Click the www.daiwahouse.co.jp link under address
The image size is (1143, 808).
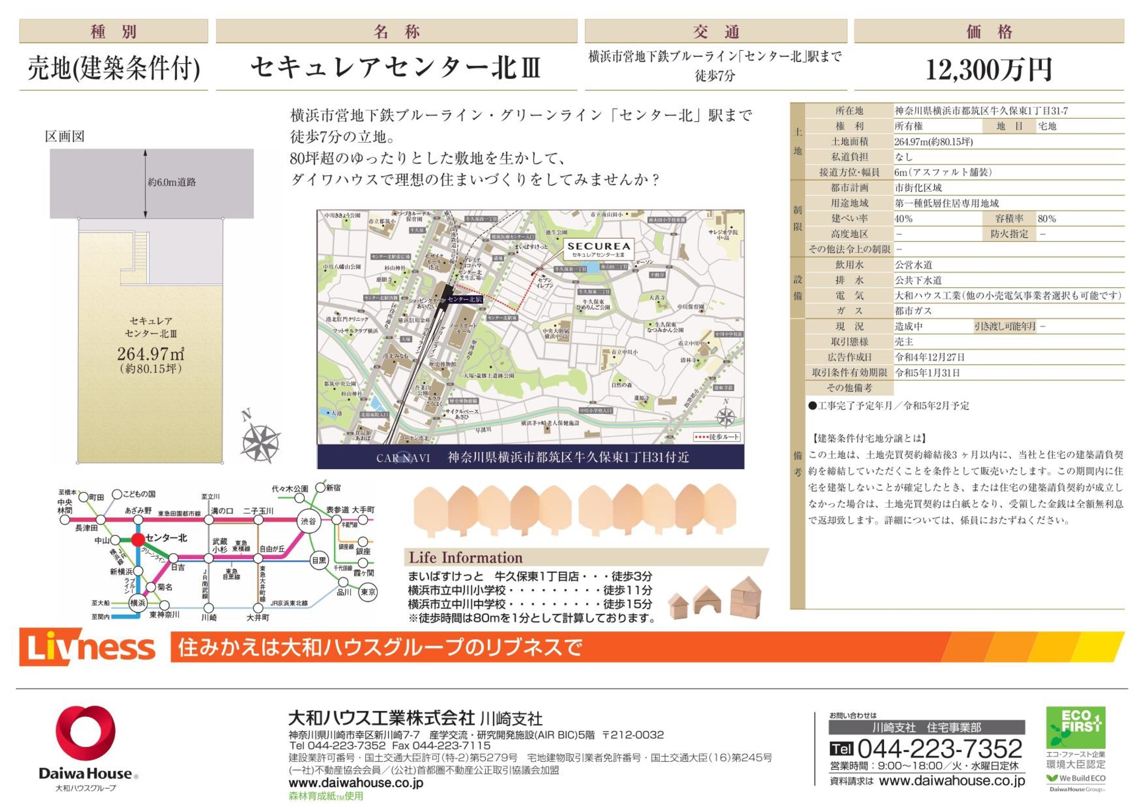356,783
